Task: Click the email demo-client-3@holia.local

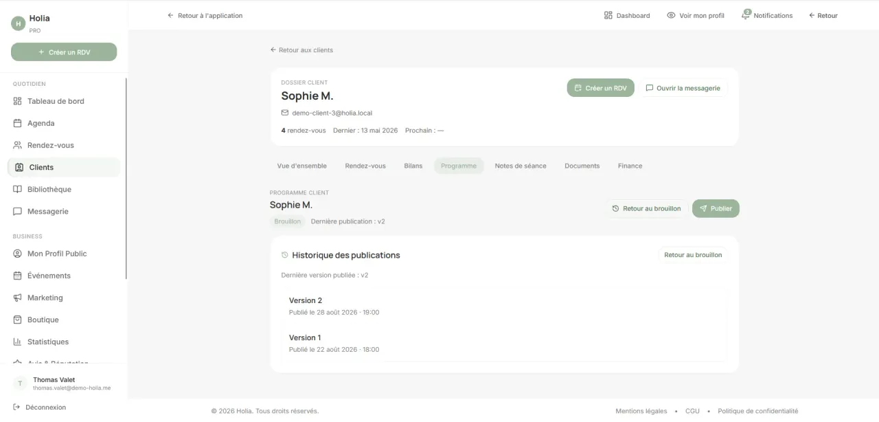Action: click(332, 113)
